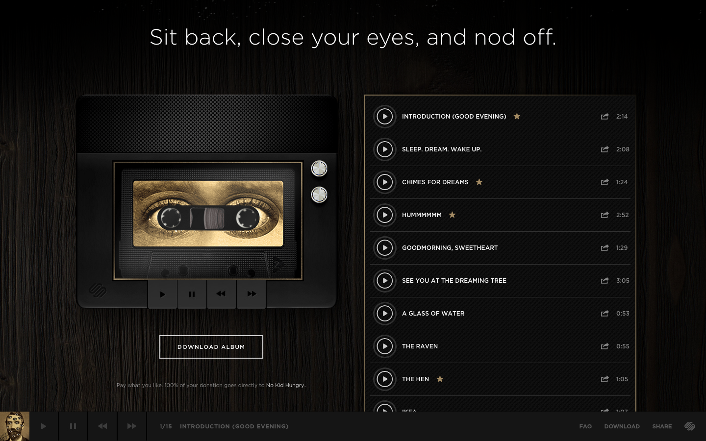The height and width of the screenshot is (441, 706).
Task: Open the No Kid Hungry link
Action: coord(285,385)
